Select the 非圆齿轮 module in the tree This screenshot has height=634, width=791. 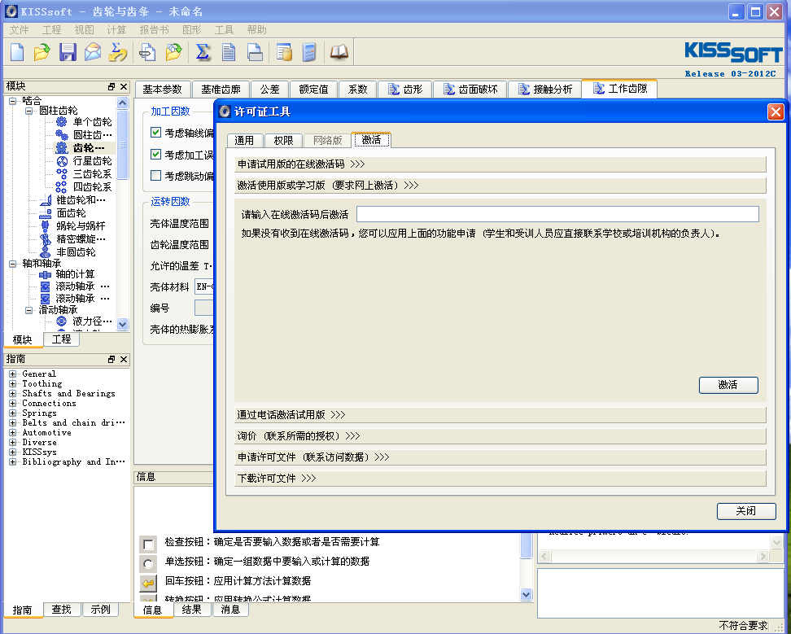76,251
